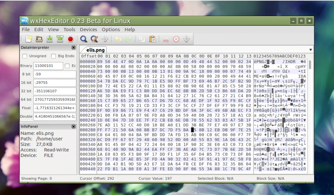This screenshot has width=334, height=195.
Task: Open the File menu
Action: pos(26,29)
